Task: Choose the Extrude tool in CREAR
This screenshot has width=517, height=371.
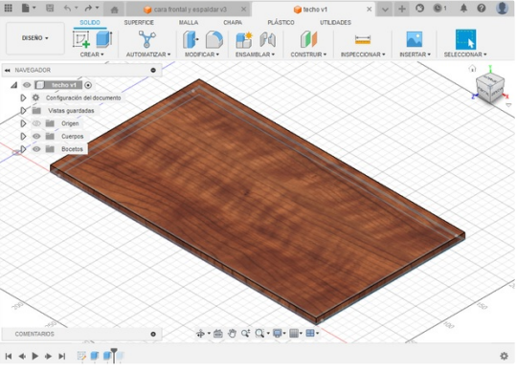Action: tap(104, 39)
